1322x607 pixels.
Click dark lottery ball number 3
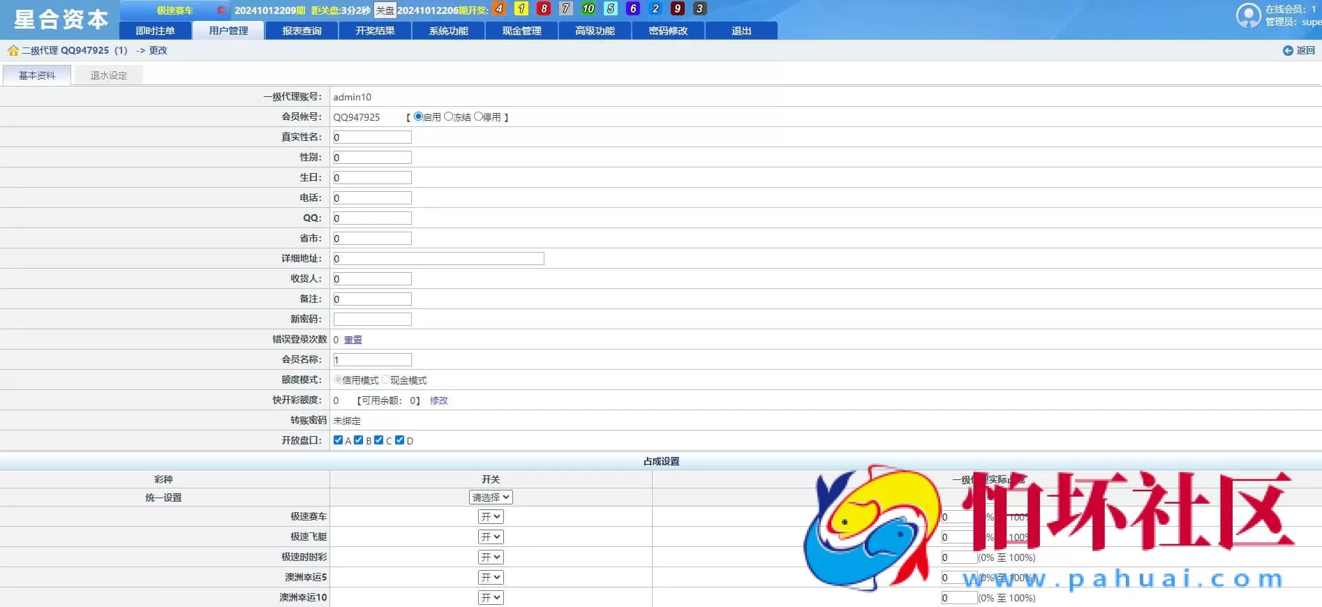pos(700,8)
